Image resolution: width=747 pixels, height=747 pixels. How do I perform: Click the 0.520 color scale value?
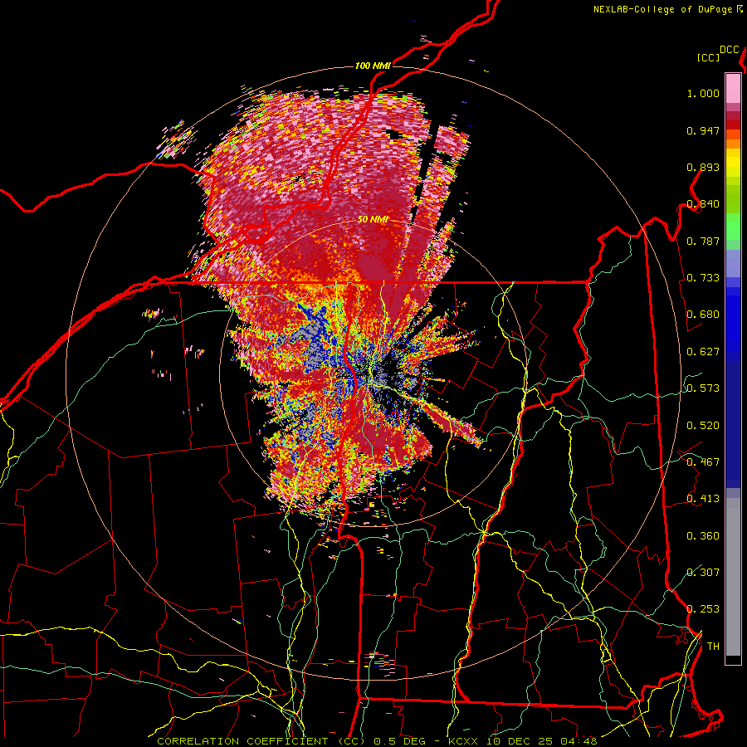pos(703,426)
